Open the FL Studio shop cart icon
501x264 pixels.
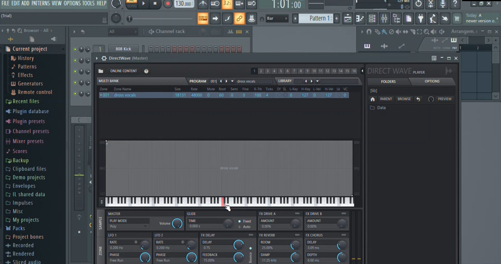pyautogui.click(x=457, y=18)
